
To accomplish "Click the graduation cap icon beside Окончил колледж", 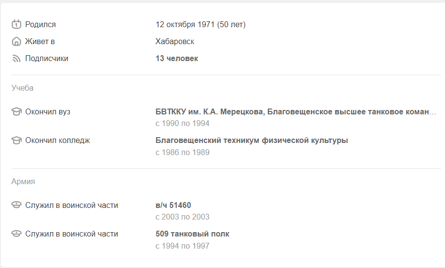I will point(16,140).
